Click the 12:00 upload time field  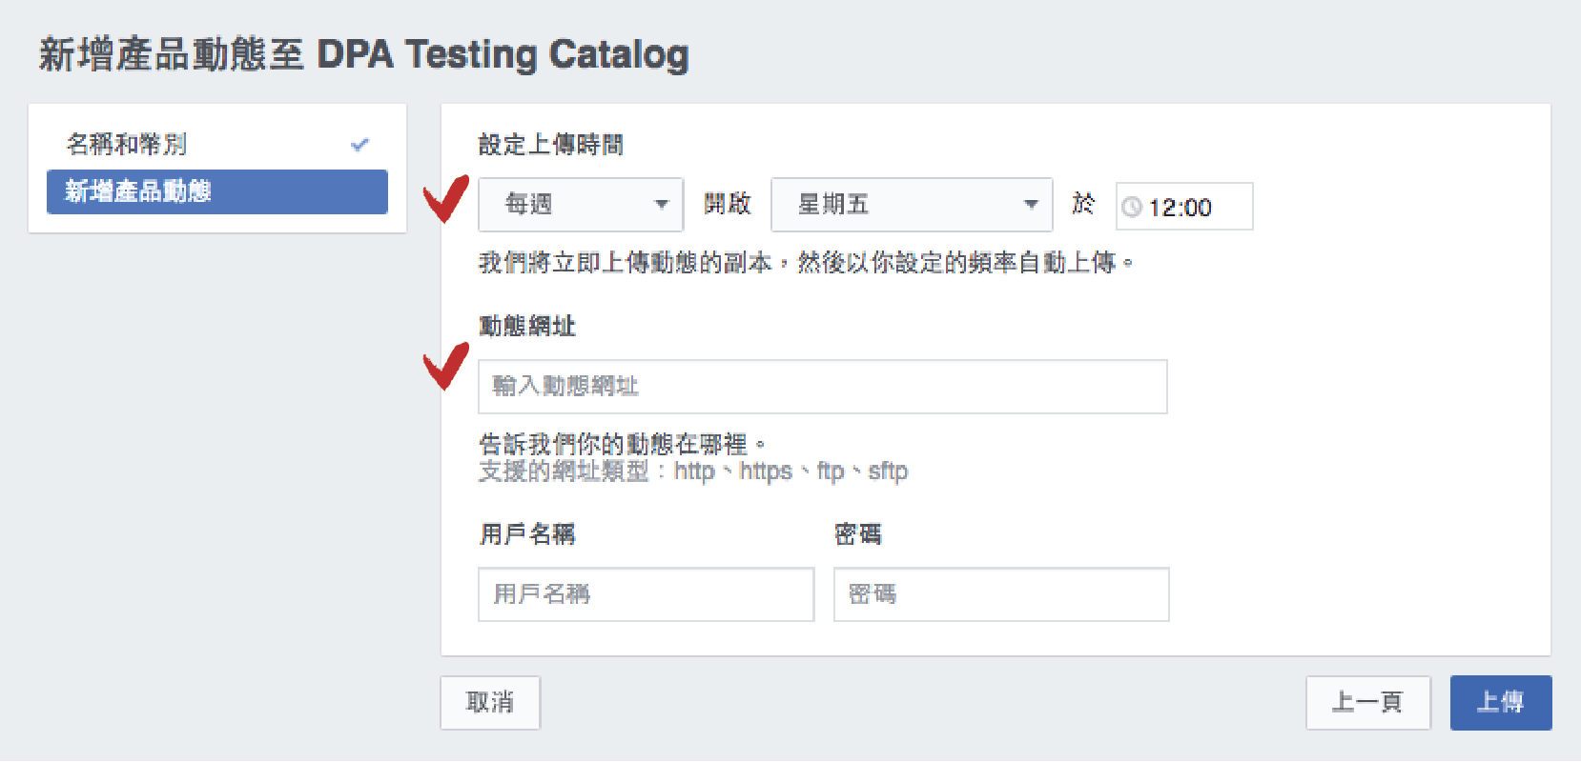(x=1184, y=207)
